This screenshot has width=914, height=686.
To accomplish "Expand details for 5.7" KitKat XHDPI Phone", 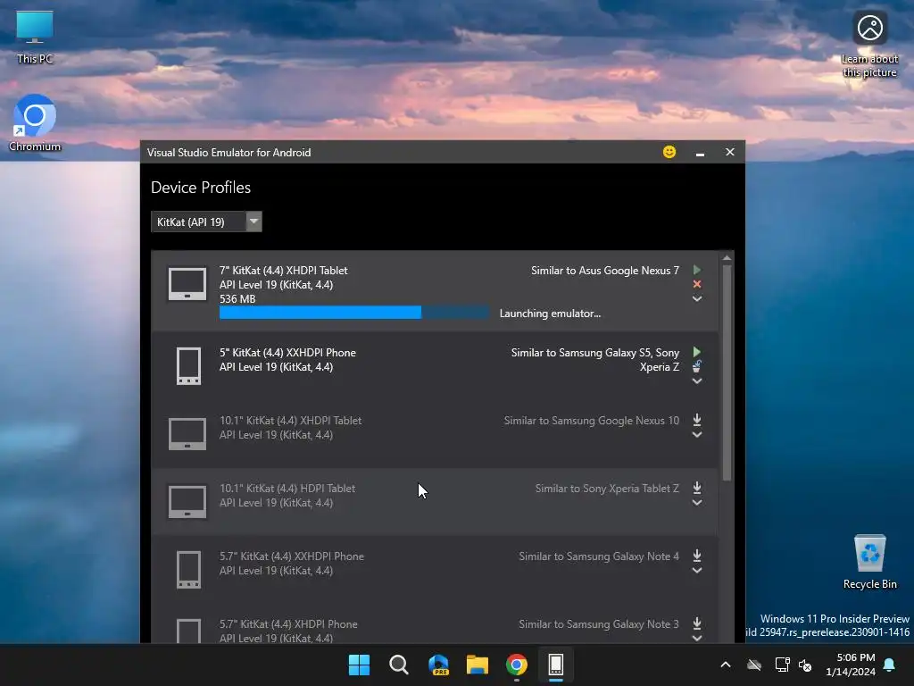I will tap(696, 638).
